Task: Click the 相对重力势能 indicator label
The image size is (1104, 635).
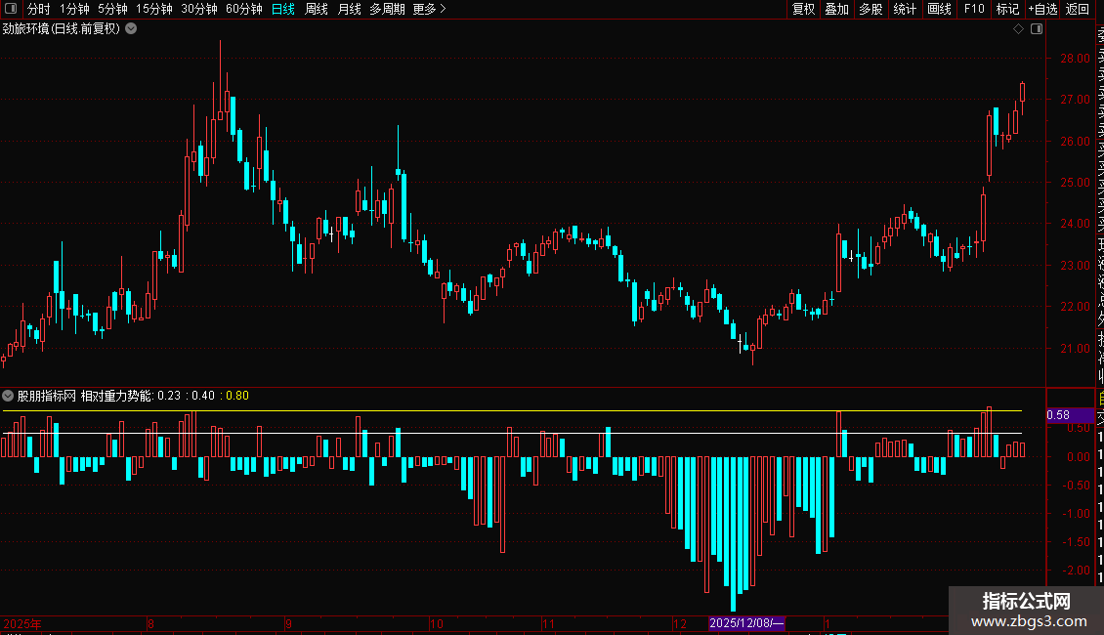Action: (116, 396)
